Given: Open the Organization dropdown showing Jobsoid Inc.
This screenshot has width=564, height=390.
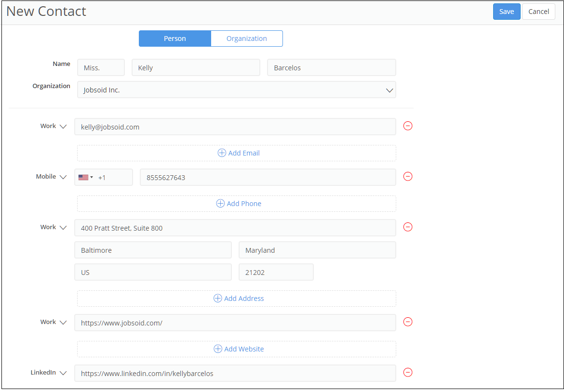Looking at the screenshot, I should (236, 90).
